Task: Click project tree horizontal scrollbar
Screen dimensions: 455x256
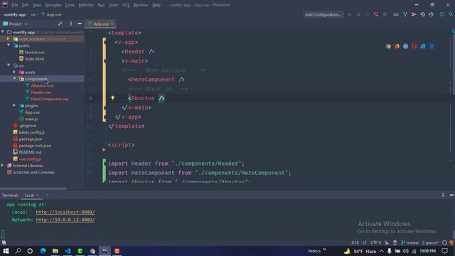Action: pos(33,188)
